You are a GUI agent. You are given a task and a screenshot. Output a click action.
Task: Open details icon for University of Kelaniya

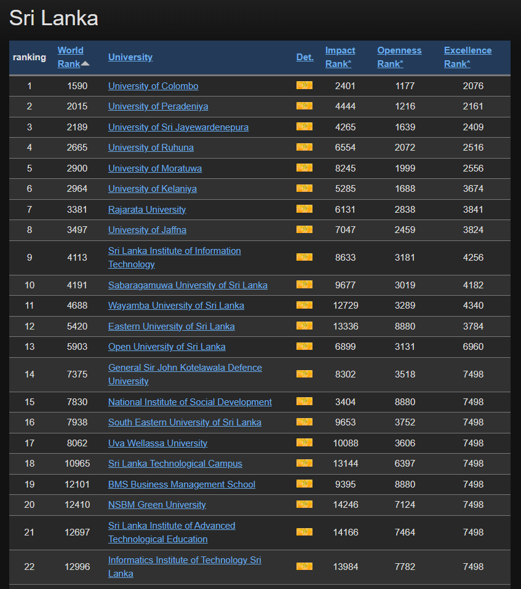304,189
